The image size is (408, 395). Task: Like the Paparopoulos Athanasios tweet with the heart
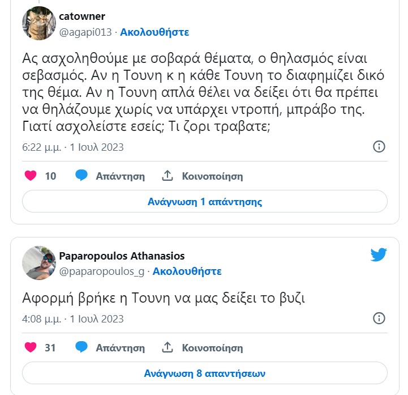pyautogui.click(x=31, y=347)
